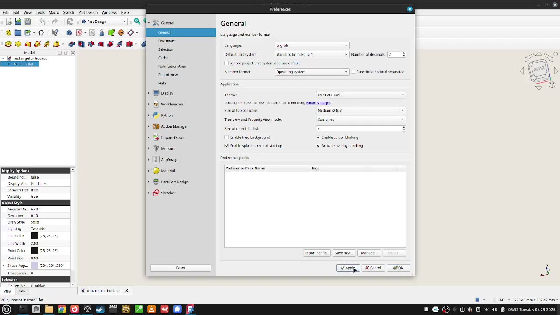The height and width of the screenshot is (315, 560).
Task: Click the Point Color swatch
Action: [35, 251]
